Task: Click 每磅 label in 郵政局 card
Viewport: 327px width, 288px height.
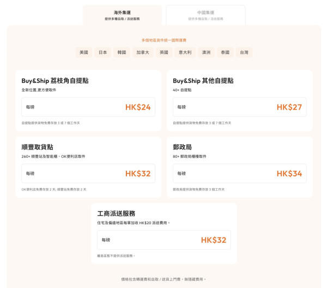Action: 181,173
